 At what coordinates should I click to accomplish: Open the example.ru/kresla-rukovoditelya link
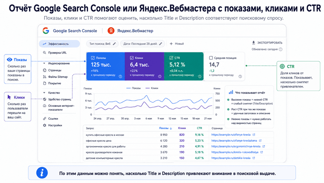[x=235, y=152]
